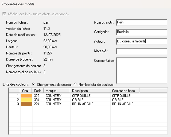Screen dimensions: 171x137
Task: Toggle 'Afficher des infos sur les objets sélectionnés' checkbox
Action: coord(4,14)
